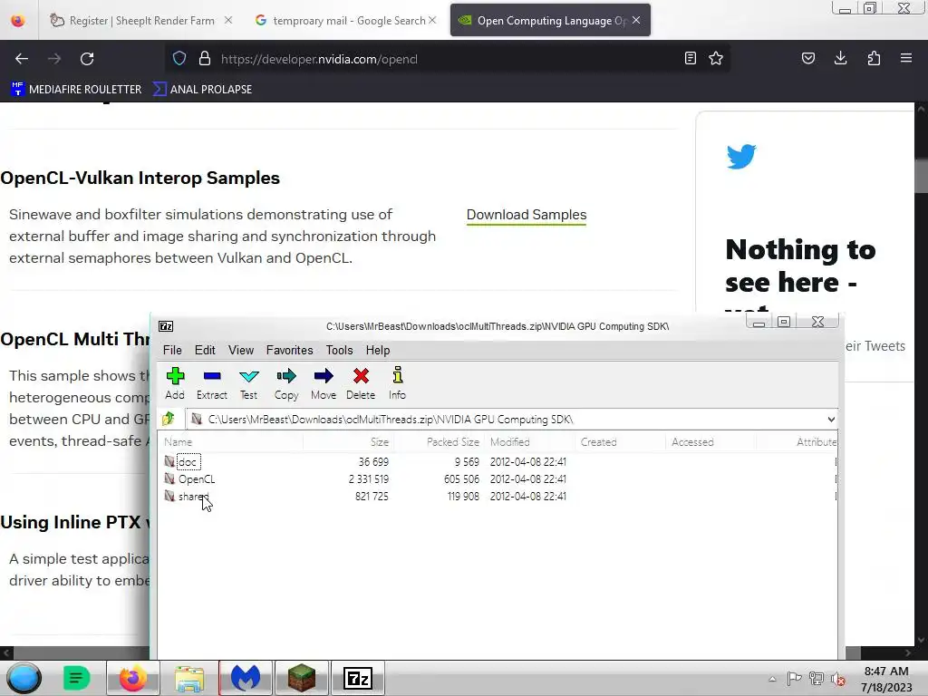Sort by the Modified column header
The image size is (928, 696).
coord(529,441)
